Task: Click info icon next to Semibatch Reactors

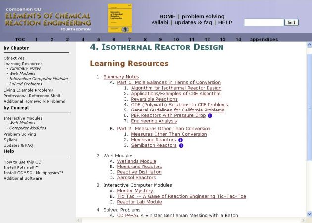Action: pos(181,146)
